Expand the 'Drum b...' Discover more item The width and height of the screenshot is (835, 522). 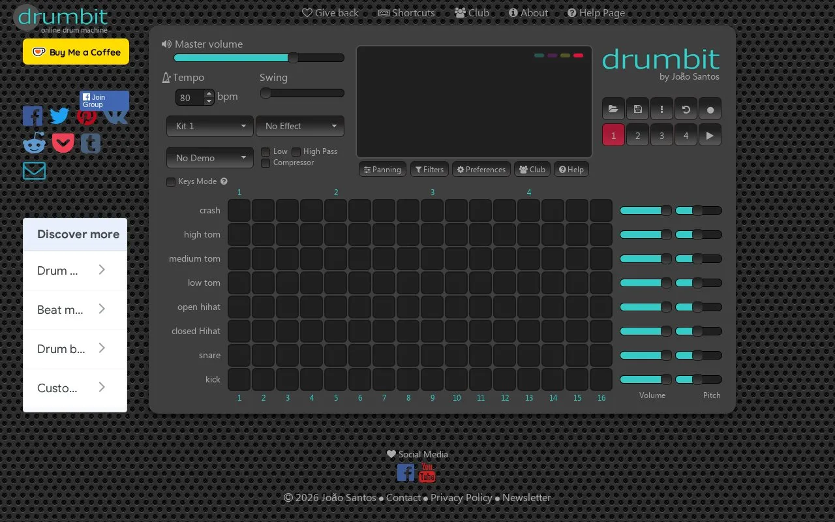75,348
